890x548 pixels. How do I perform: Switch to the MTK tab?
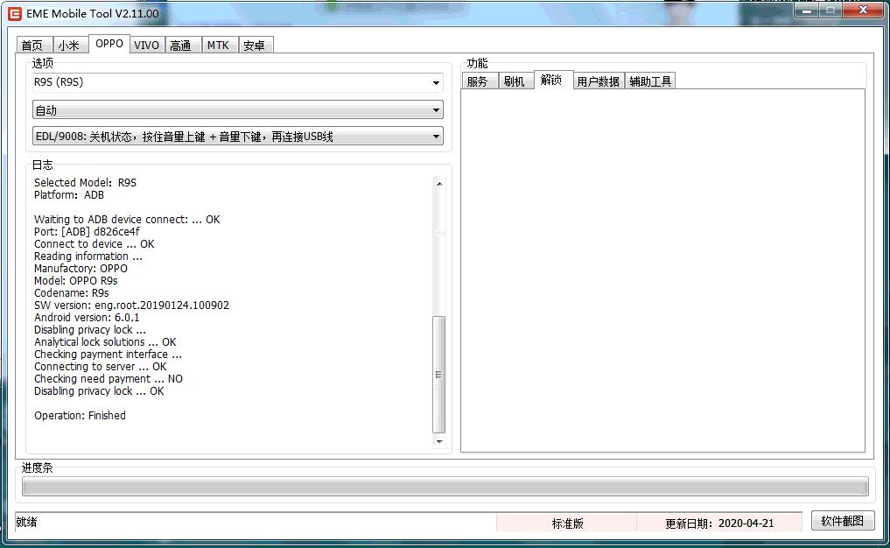[219, 46]
